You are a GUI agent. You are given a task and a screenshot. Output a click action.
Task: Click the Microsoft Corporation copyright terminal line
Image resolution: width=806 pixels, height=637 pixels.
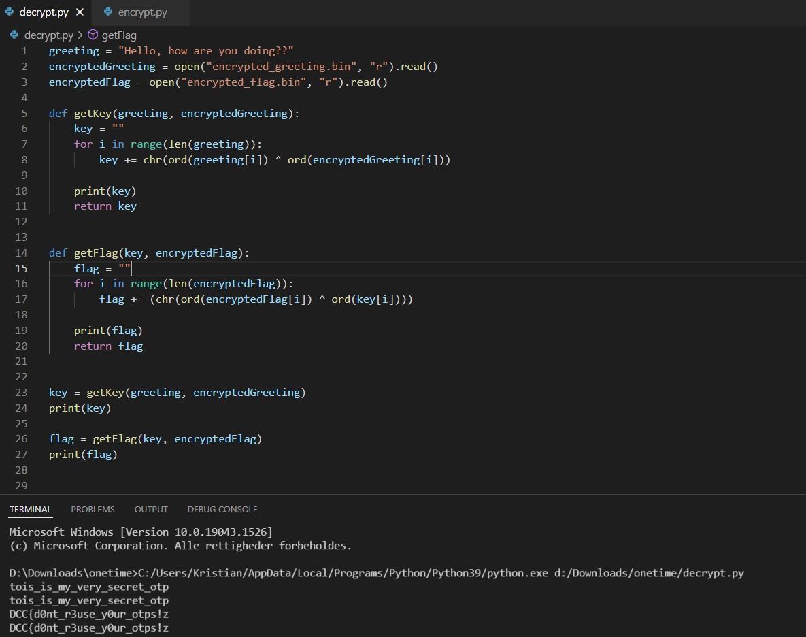(x=180, y=546)
